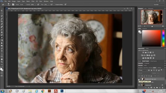Click the layer style fx icon
Viewport: 166px width, 93px height.
pyautogui.click(x=149, y=88)
